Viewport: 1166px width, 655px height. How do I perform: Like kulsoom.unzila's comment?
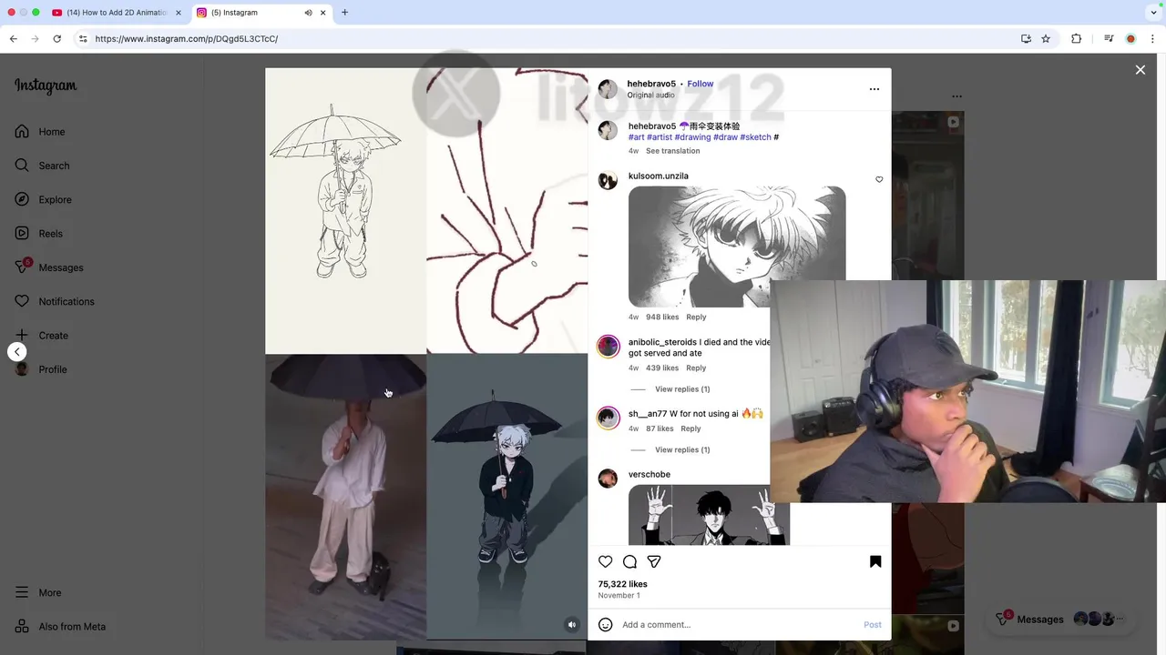pos(879,179)
